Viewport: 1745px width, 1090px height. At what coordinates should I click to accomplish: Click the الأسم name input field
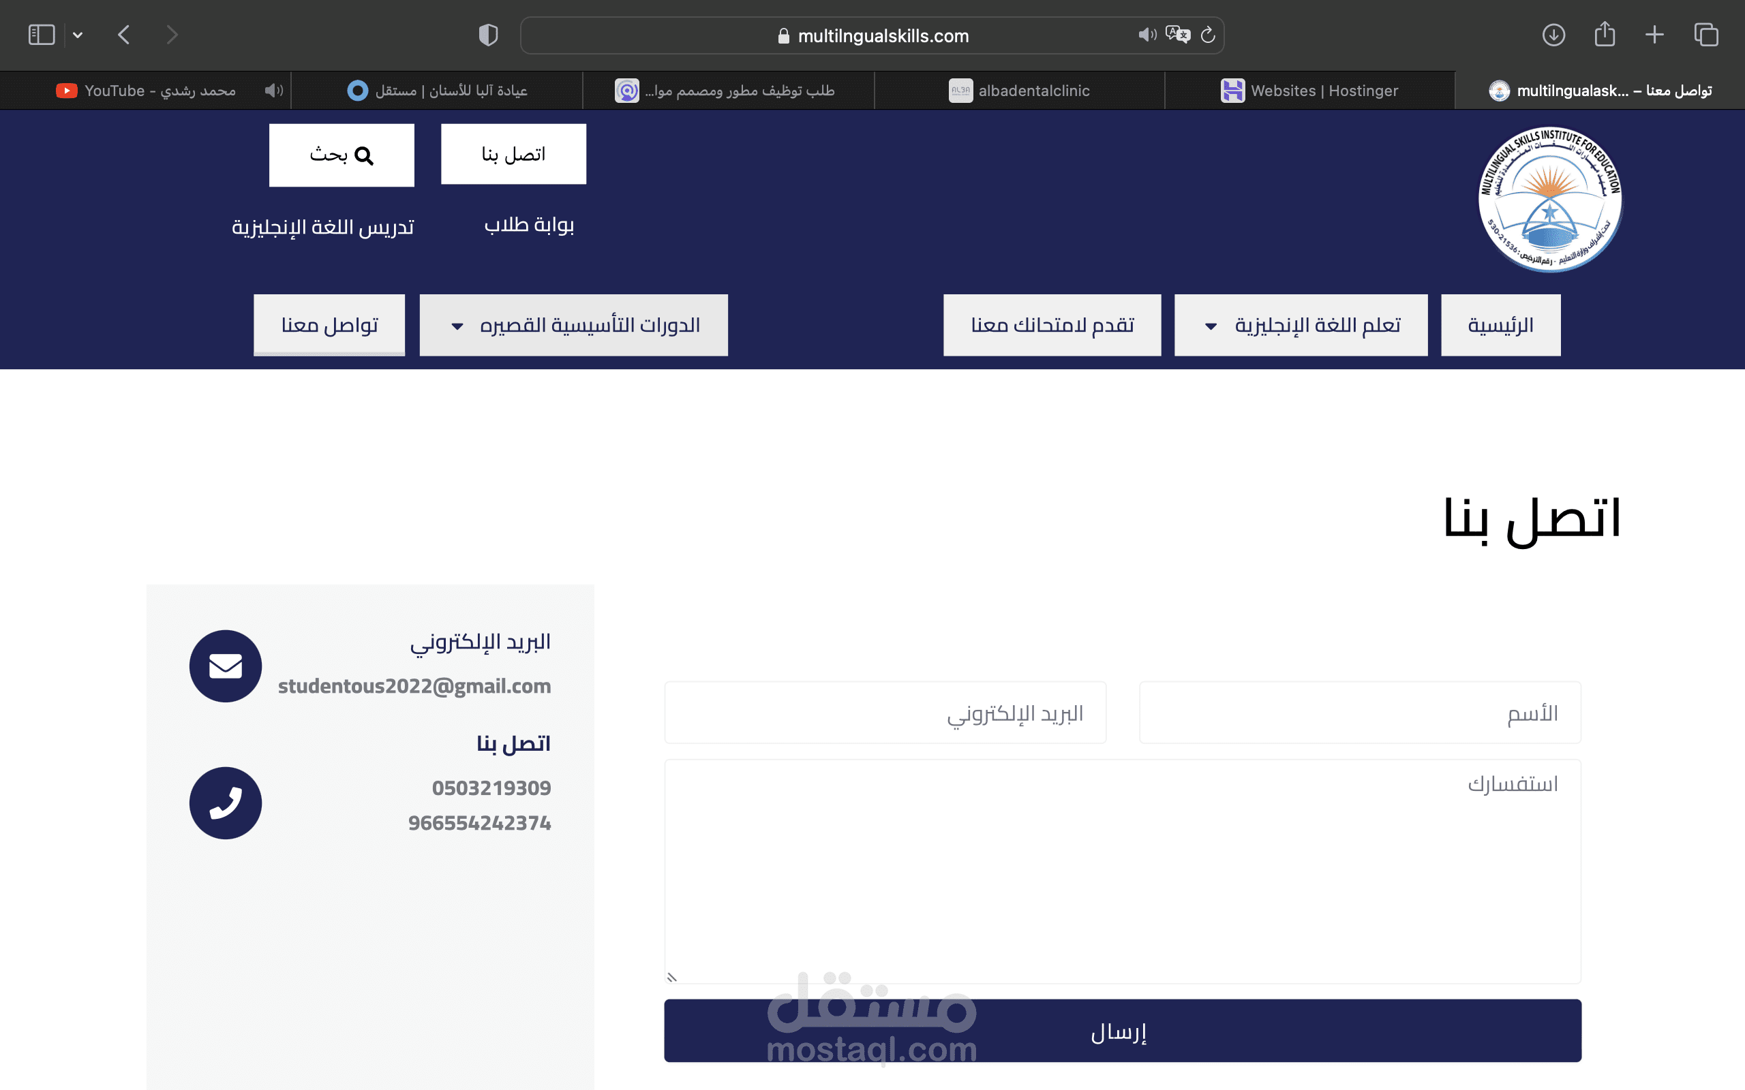click(x=1359, y=713)
